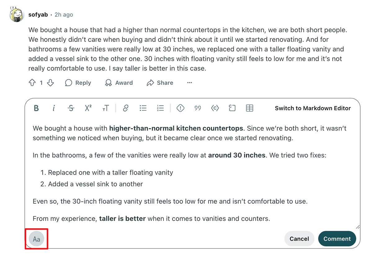Apply italic formatting

point(54,108)
